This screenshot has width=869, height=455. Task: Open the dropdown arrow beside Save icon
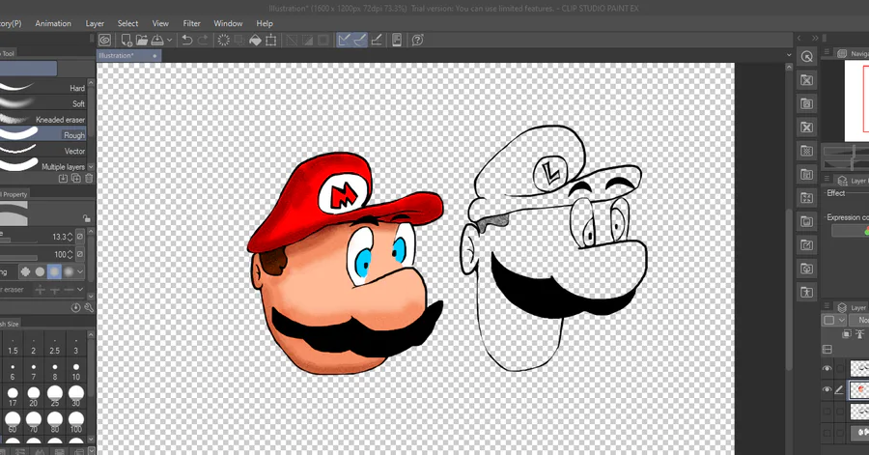[170, 40]
